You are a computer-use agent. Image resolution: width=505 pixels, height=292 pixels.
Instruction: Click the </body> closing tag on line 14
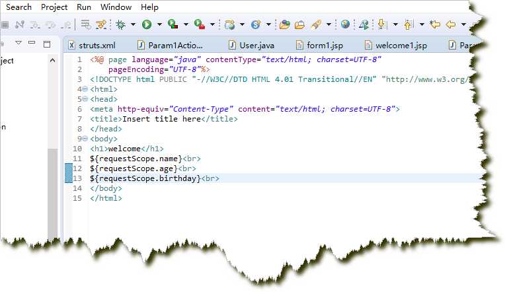point(106,188)
